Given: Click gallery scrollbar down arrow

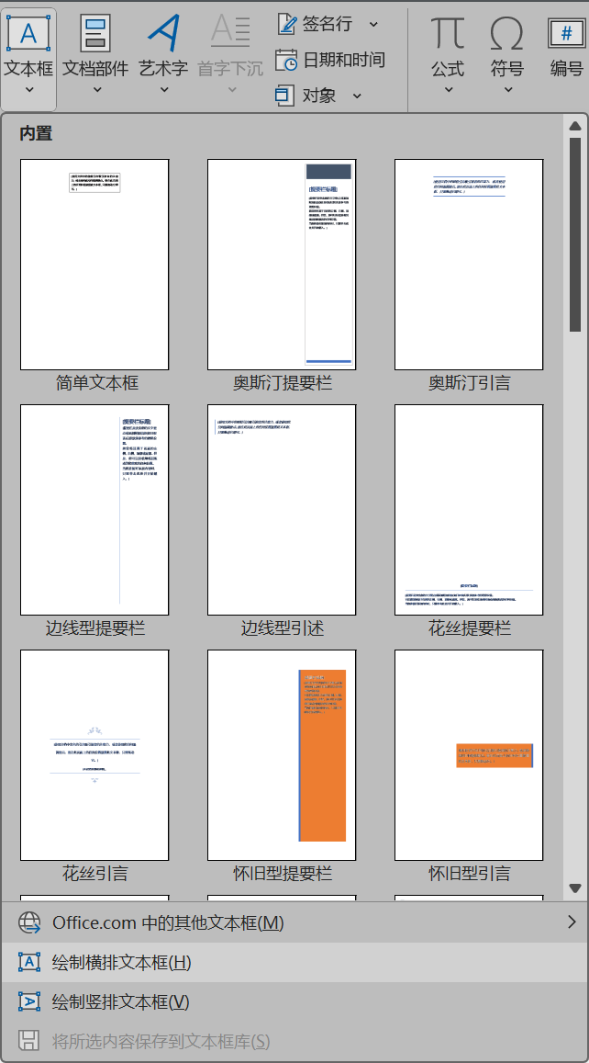Looking at the screenshot, I should pyautogui.click(x=575, y=888).
